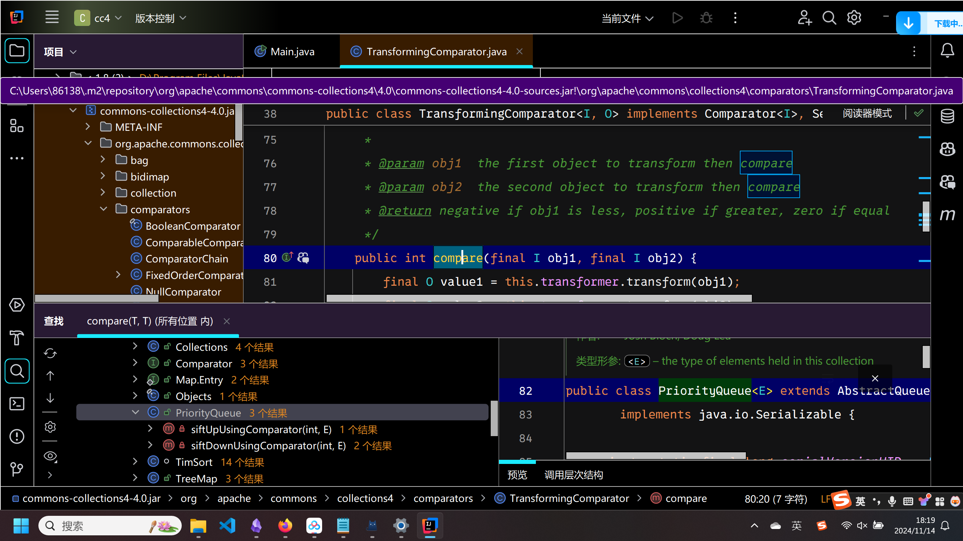The image size is (963, 541).
Task: Toggle mute on system volume tray icon
Action: point(862,525)
